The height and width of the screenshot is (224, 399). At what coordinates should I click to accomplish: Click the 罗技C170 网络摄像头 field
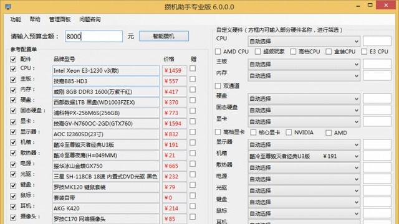pos(105,219)
